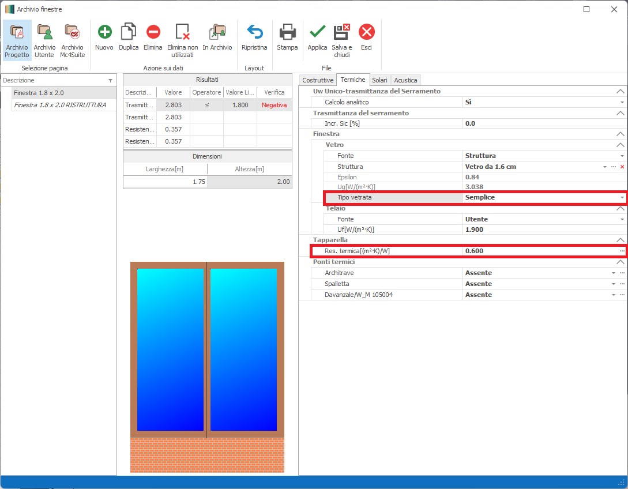
Task: Click the Verifica column header
Action: coord(274,92)
